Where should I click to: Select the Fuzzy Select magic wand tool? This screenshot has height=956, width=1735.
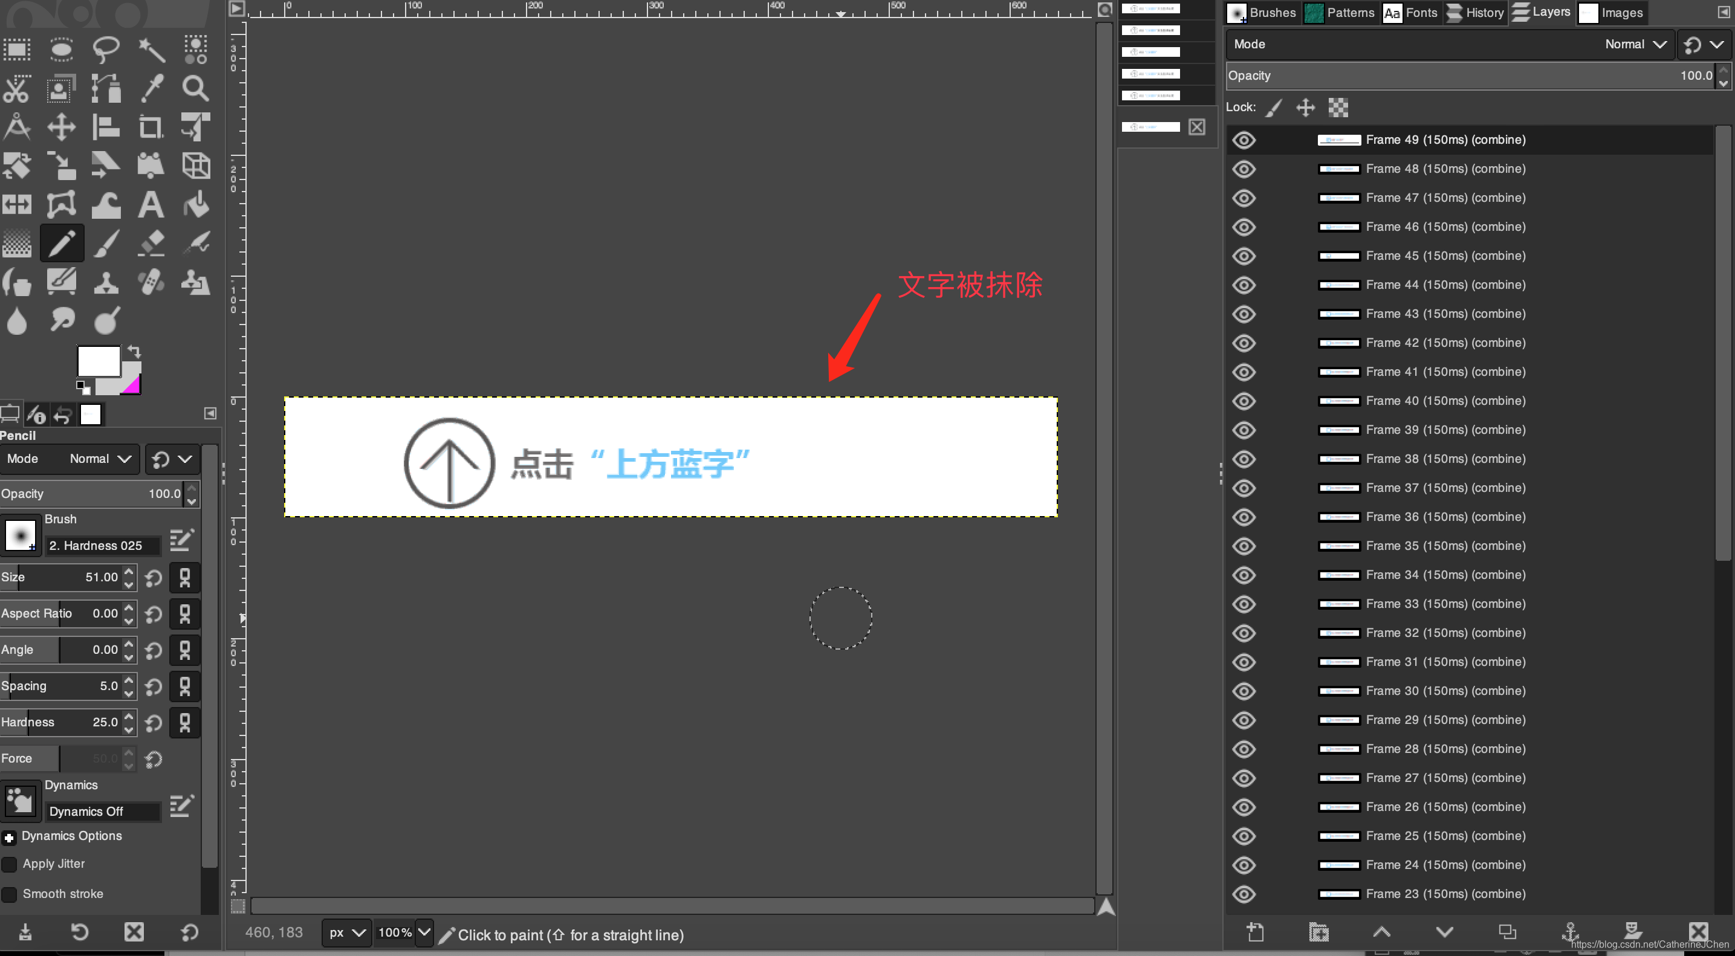pyautogui.click(x=151, y=50)
